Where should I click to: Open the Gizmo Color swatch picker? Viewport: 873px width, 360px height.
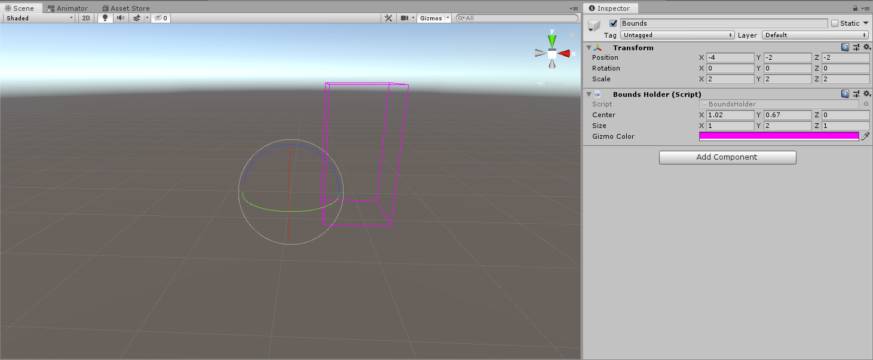(x=780, y=136)
